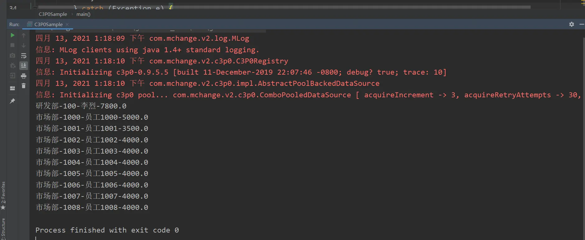
Task: Click output line '市场部-1008-员工1008-4000.0'
Action: (92, 207)
